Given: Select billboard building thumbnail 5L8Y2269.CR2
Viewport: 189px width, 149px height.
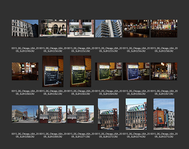Looking at the screenshot, I should click(53, 114).
